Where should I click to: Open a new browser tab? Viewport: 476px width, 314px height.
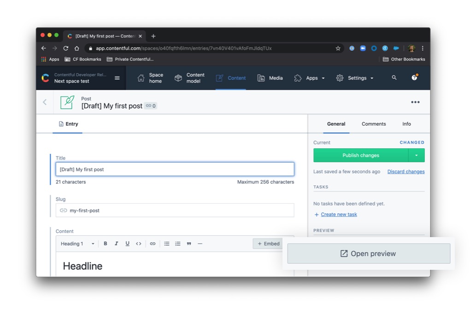[153, 36]
